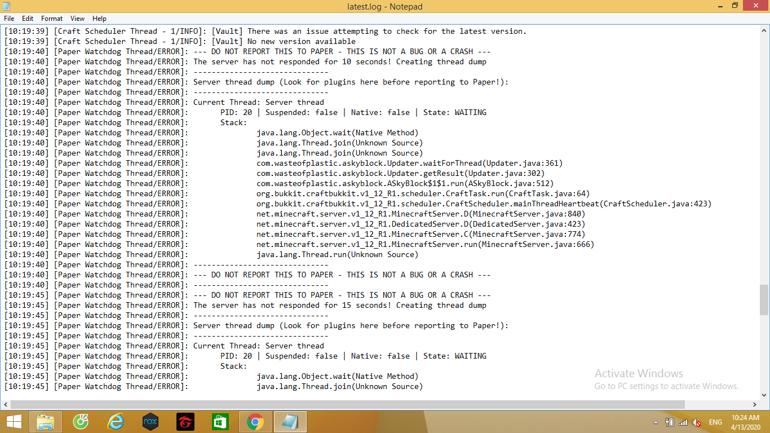
Task: Open the network signal tray icon
Action: point(683,422)
